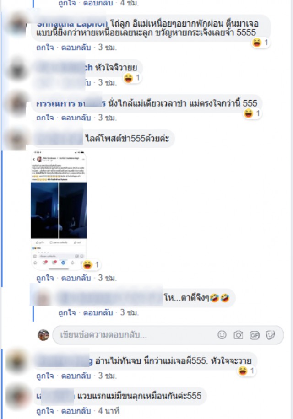
Task: Reply to the อ่านไม่ทันจบ comment
Action: pos(76,376)
